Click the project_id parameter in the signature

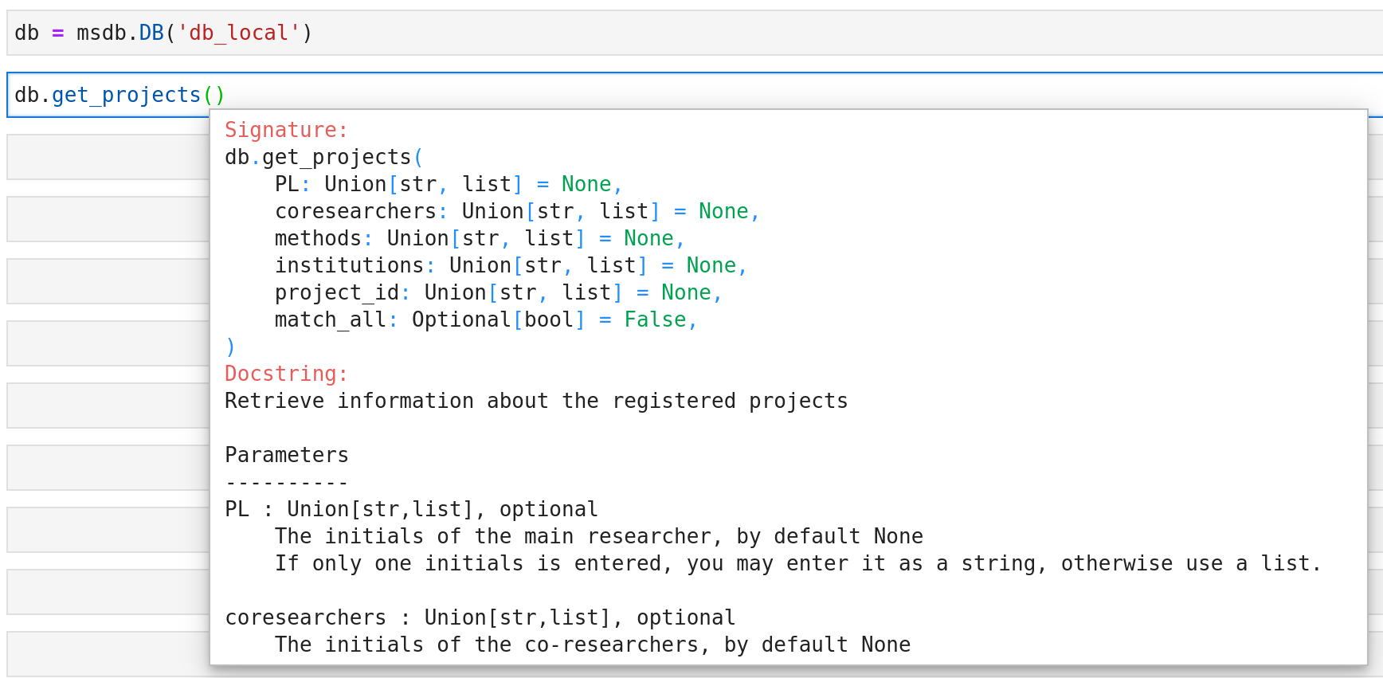pos(336,292)
